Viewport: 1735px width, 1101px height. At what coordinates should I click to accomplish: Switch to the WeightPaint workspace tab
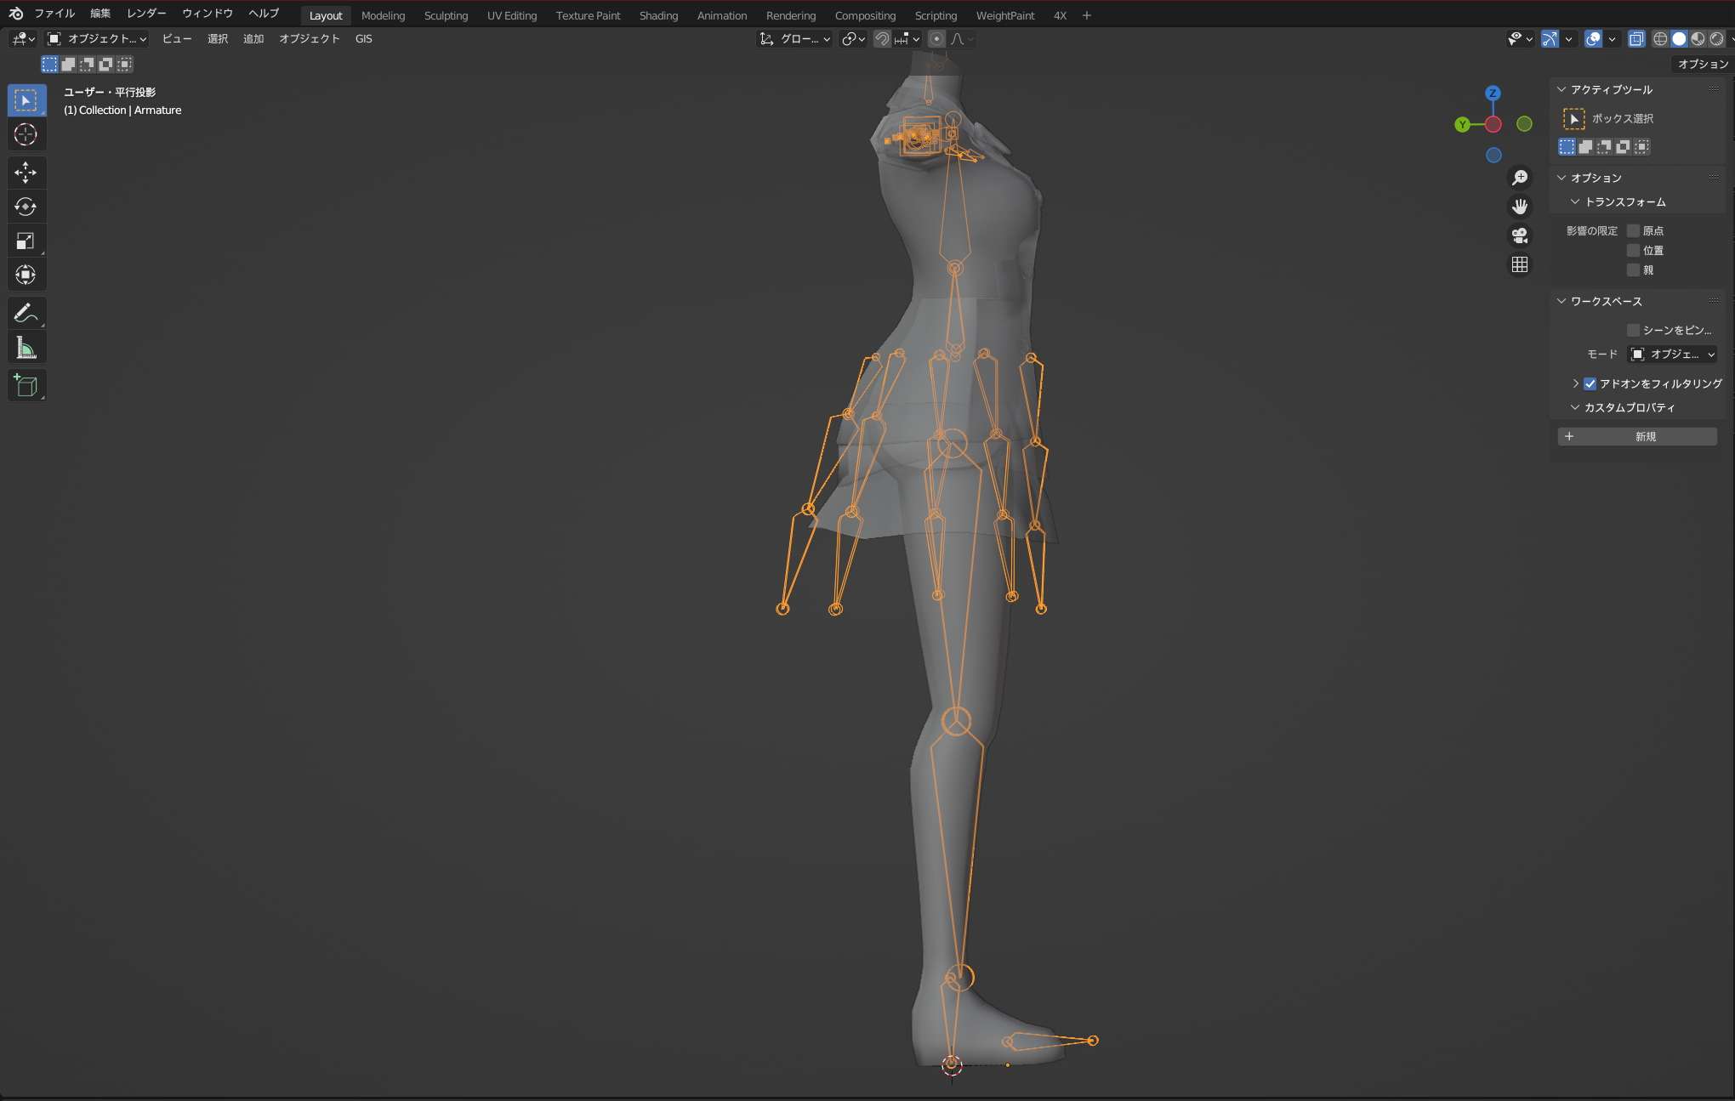tap(1005, 15)
